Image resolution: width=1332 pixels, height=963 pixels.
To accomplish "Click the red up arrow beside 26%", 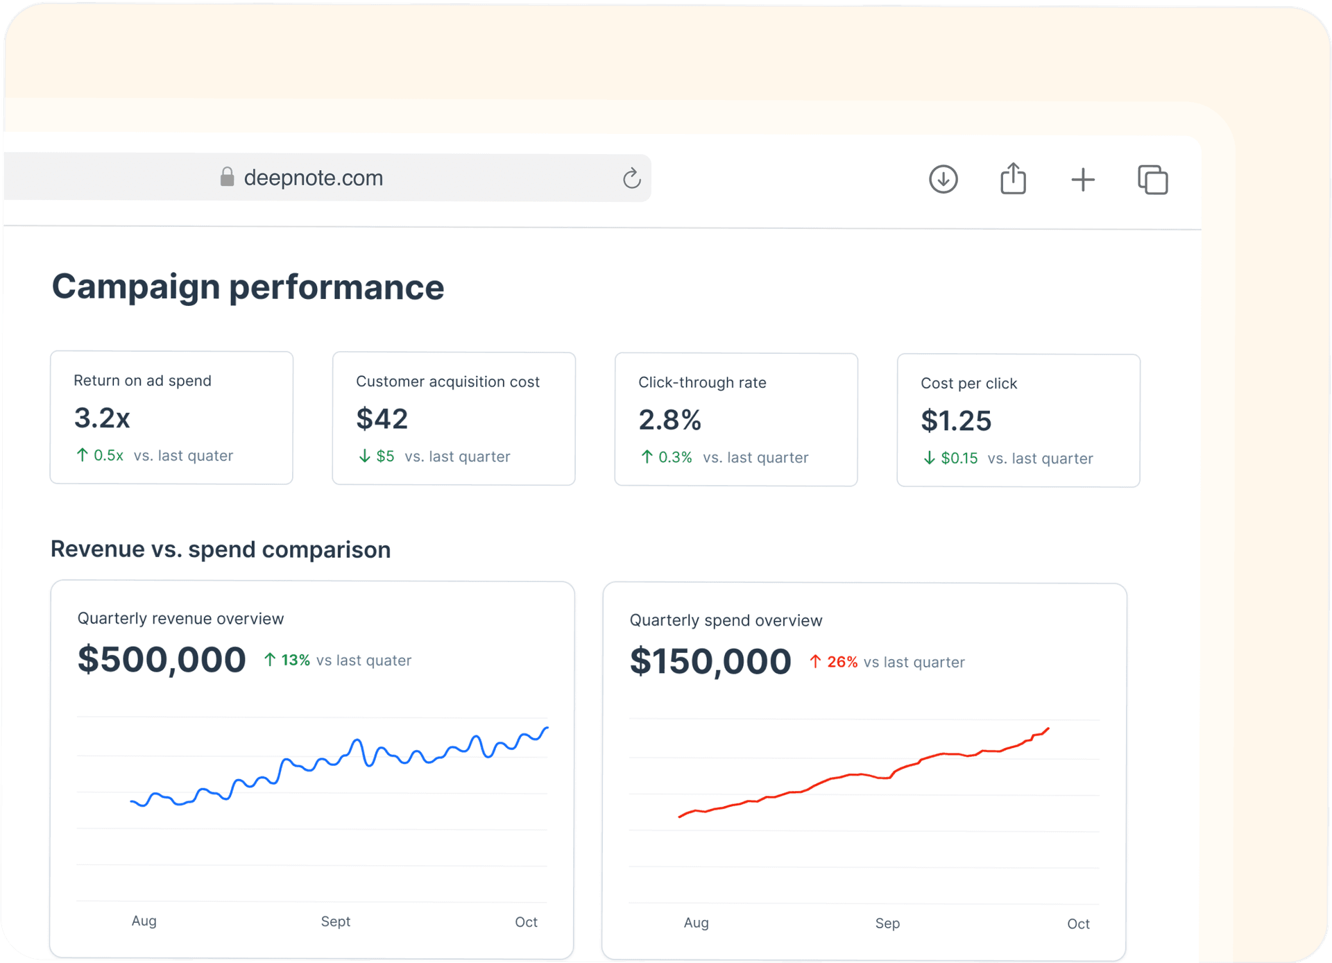I will pos(815,661).
